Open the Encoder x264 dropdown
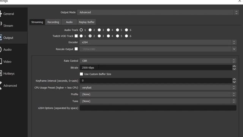The width and height of the screenshot is (243, 137). [x=158, y=42]
